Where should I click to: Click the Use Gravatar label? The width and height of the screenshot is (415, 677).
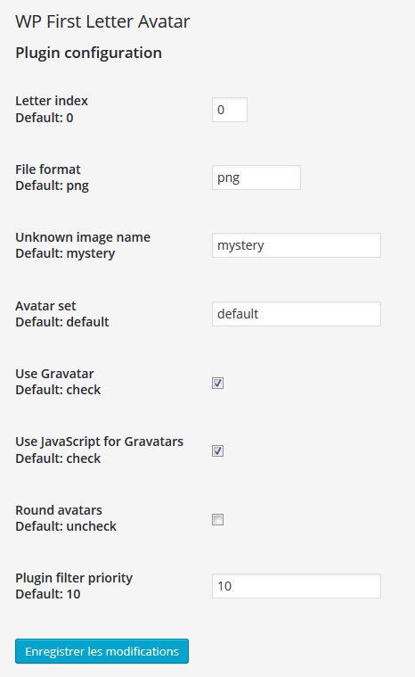pos(54,374)
